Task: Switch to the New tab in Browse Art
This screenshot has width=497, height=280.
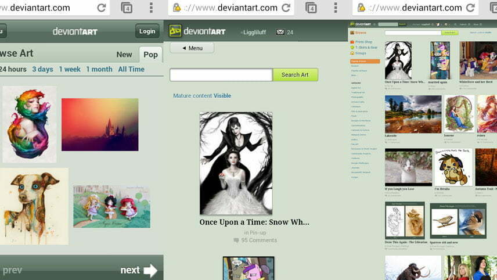Action: (124, 55)
